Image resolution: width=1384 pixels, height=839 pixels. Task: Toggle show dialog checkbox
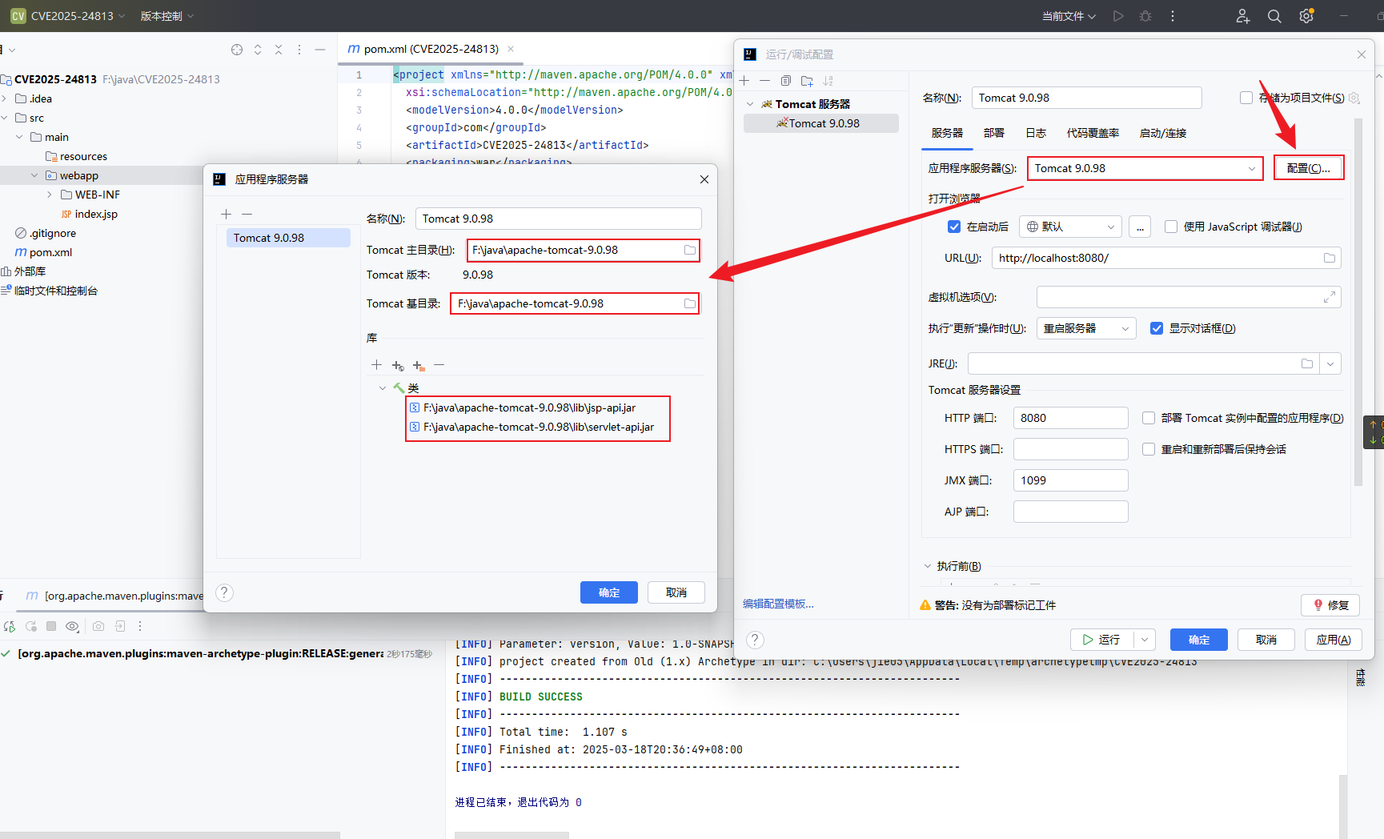pos(1157,328)
